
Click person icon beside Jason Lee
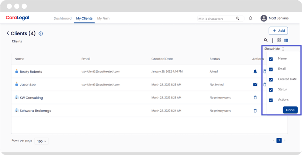point(17,84)
